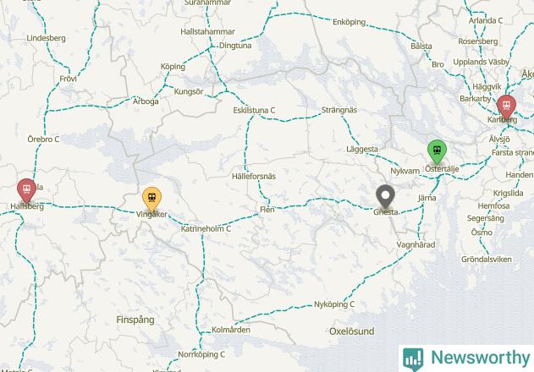Click the Norrköping C station label
Image resolution: width=534 pixels, height=372 pixels.
pos(201,354)
